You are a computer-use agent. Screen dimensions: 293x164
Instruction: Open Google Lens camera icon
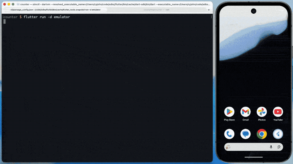(x=279, y=147)
